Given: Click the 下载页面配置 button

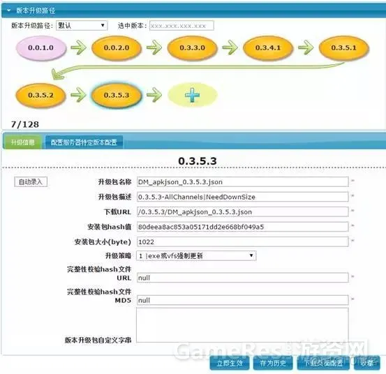Looking at the screenshot, I should 323,363.
